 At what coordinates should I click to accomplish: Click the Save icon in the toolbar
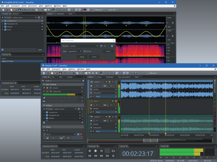(x=60, y=73)
